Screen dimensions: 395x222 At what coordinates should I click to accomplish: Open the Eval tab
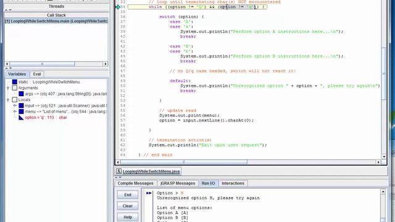click(x=37, y=74)
